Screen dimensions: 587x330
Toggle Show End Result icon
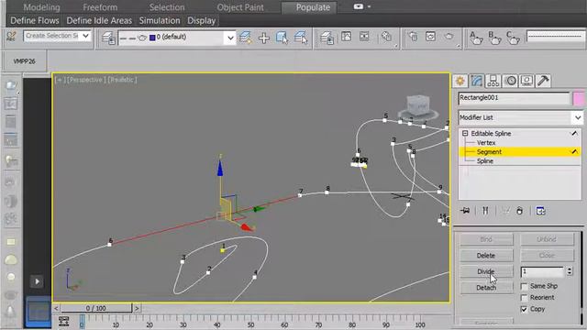click(x=485, y=211)
